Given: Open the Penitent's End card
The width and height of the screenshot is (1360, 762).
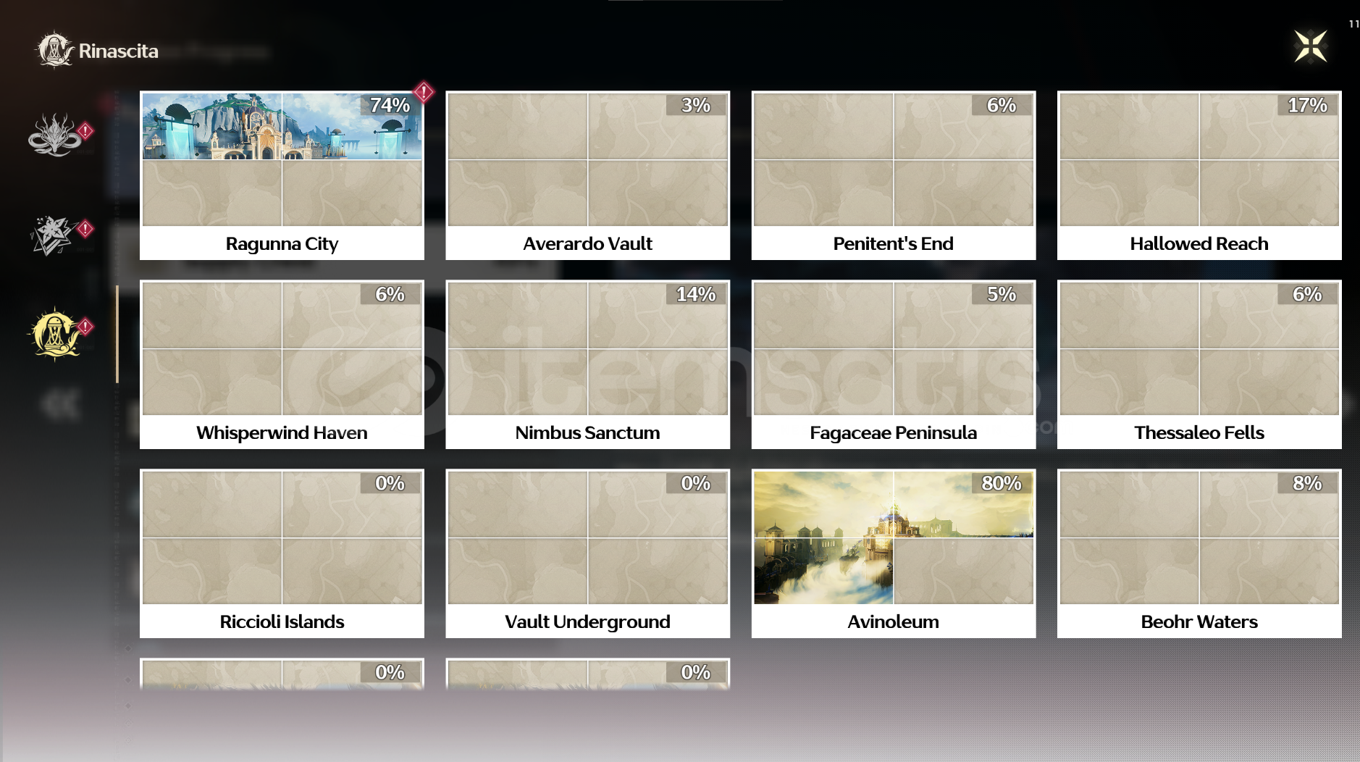Looking at the screenshot, I should (x=893, y=175).
